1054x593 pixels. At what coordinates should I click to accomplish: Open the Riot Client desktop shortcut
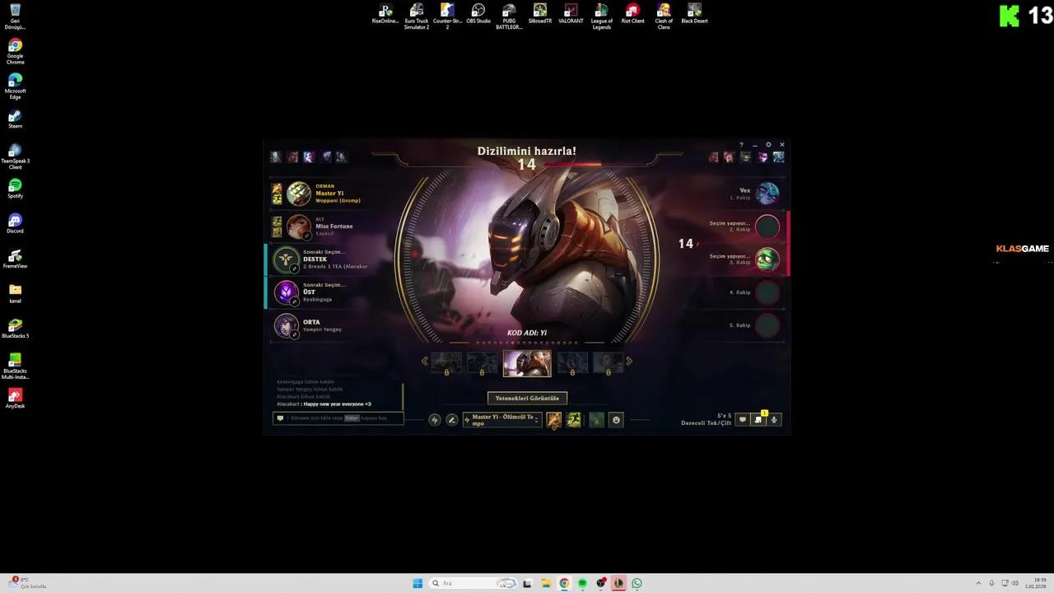click(x=632, y=14)
